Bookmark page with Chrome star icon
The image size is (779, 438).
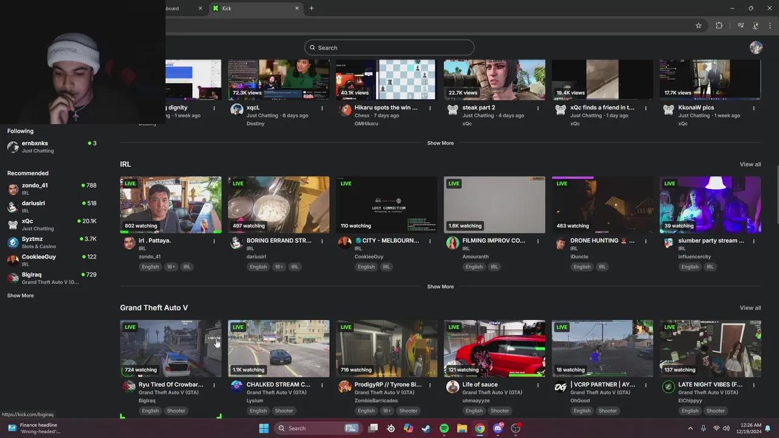point(699,26)
